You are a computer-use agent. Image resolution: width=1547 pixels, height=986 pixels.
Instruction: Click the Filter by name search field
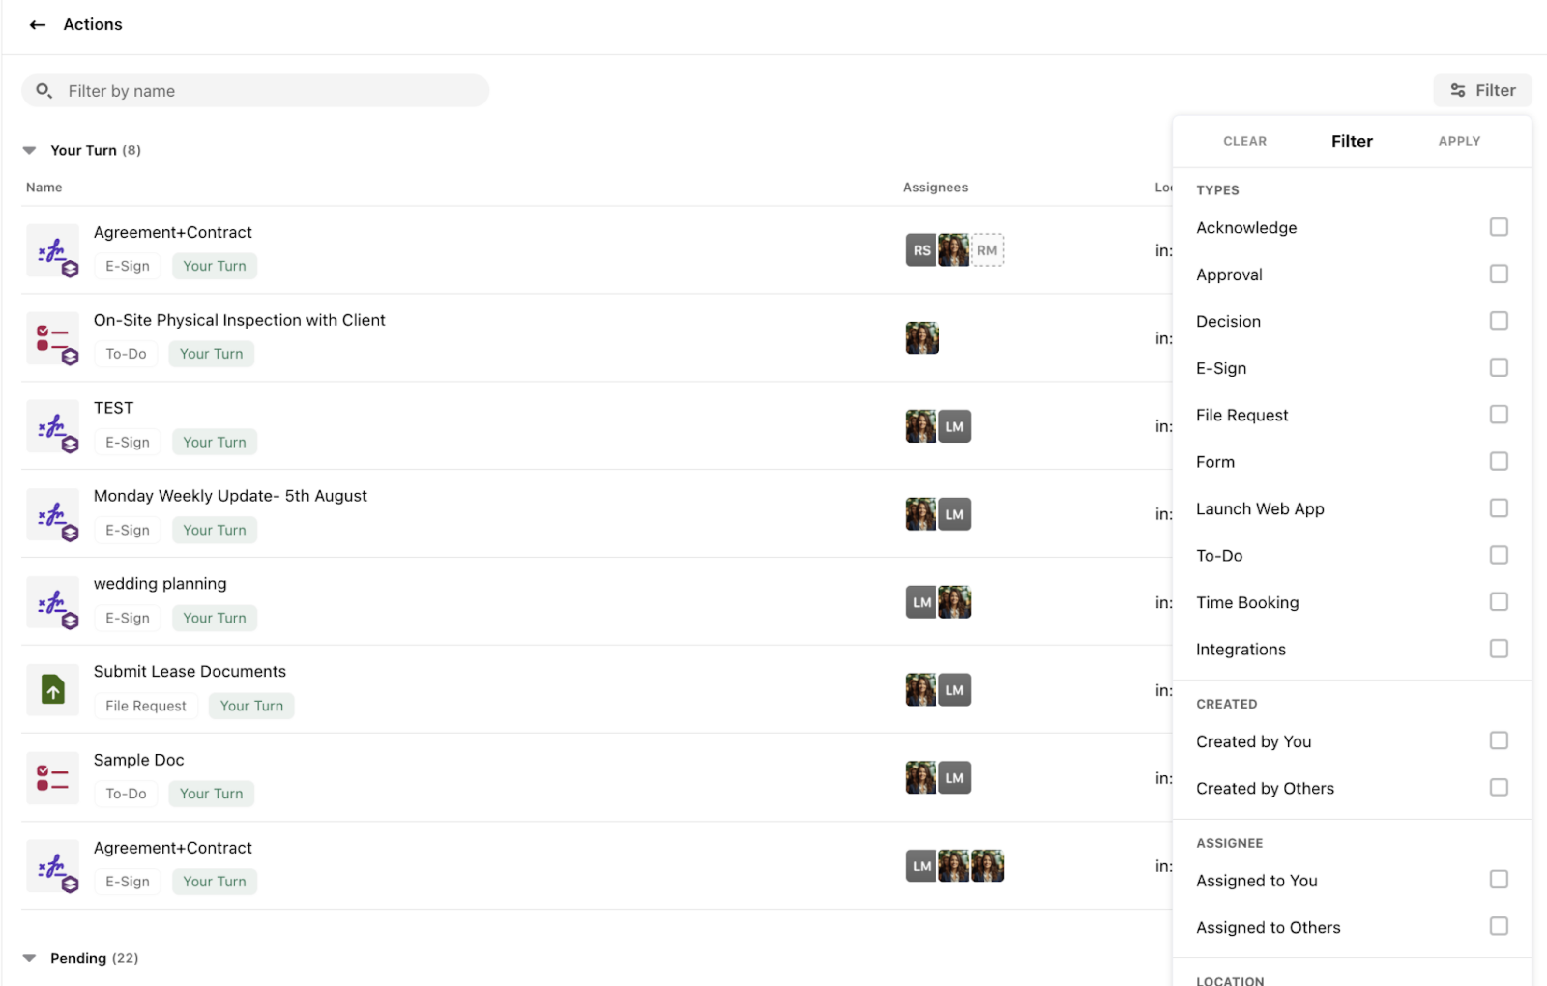tap(270, 90)
